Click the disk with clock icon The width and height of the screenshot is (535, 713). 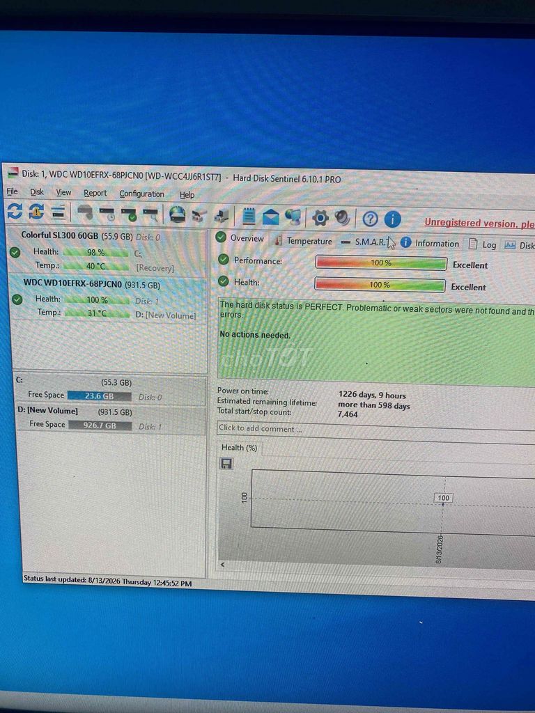click(107, 213)
